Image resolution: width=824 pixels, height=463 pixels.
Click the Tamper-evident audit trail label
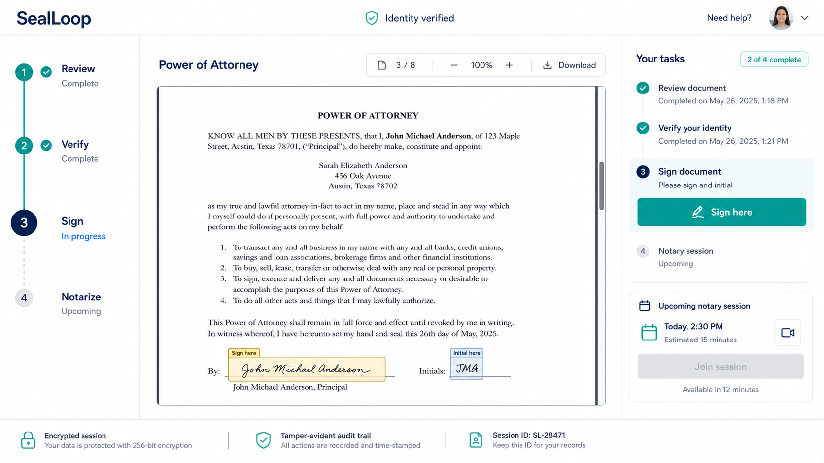point(326,435)
